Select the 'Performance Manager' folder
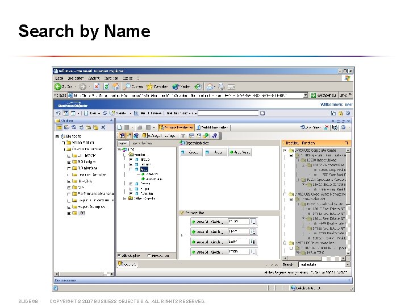409x307 pixels. pos(93,194)
